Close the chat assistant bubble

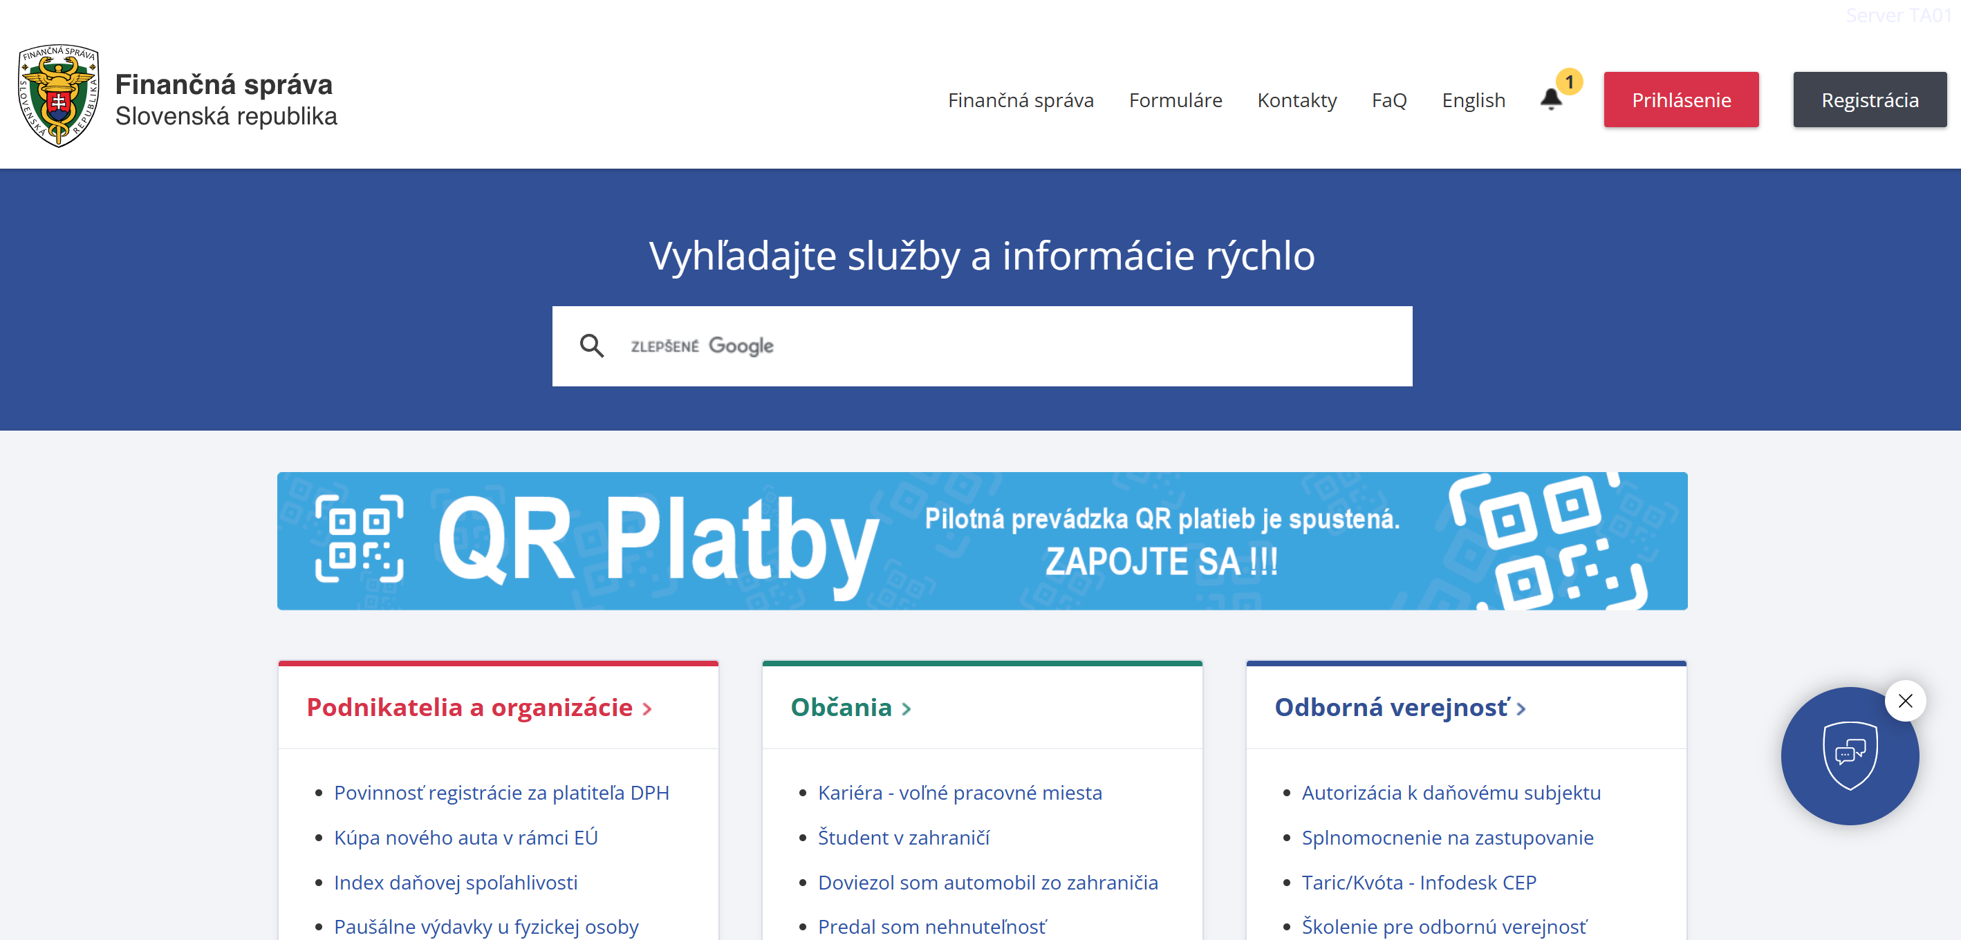pyautogui.click(x=1905, y=700)
